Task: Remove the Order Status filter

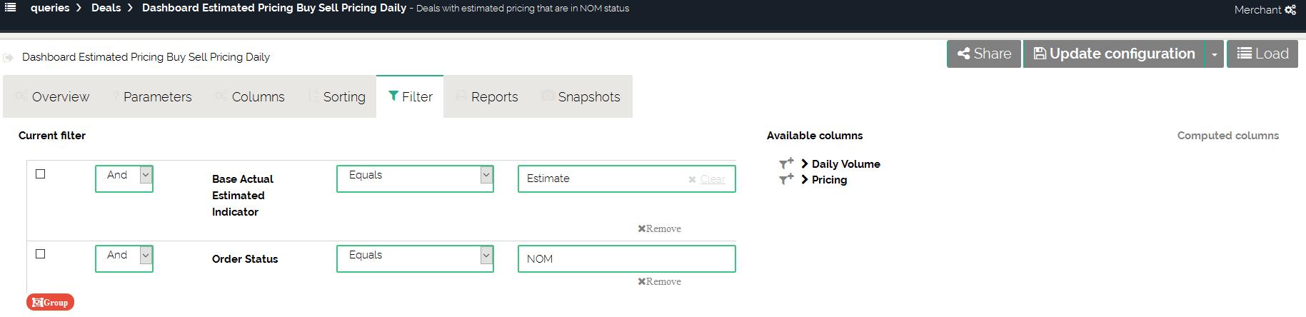Action: click(x=659, y=281)
